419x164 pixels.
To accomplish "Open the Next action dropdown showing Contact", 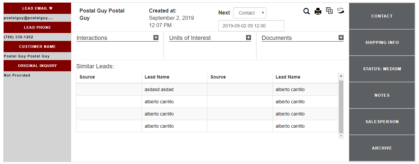I will [250, 13].
